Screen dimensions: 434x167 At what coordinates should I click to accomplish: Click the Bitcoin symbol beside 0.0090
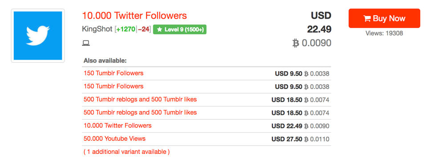pyautogui.click(x=296, y=43)
